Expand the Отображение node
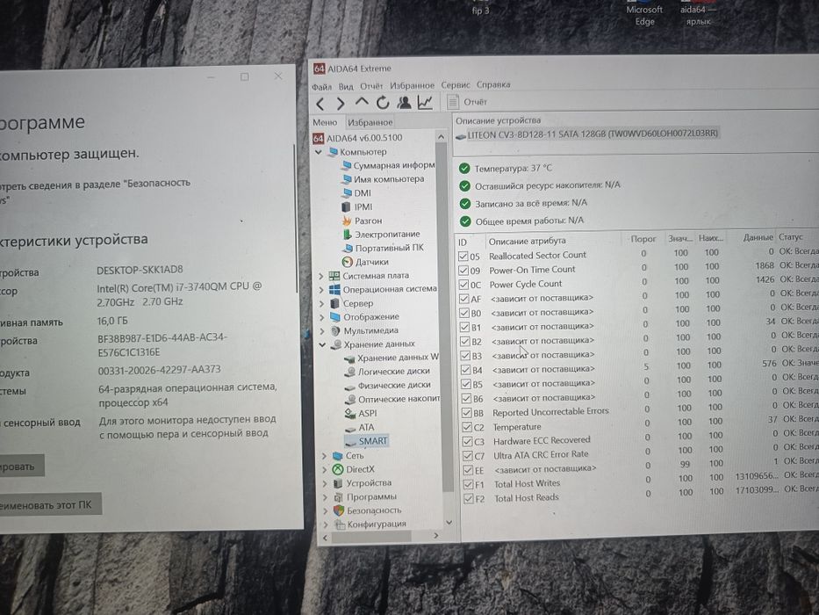The height and width of the screenshot is (615, 819). coord(322,317)
